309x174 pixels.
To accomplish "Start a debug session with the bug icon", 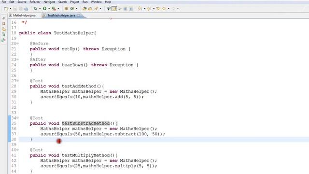I will coord(35,9).
